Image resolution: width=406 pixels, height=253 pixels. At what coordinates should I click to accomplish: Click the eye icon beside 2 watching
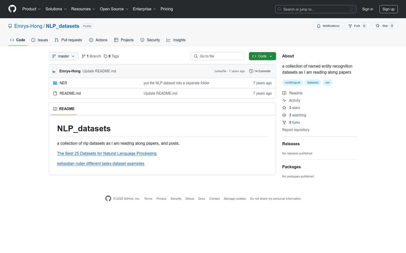click(284, 115)
